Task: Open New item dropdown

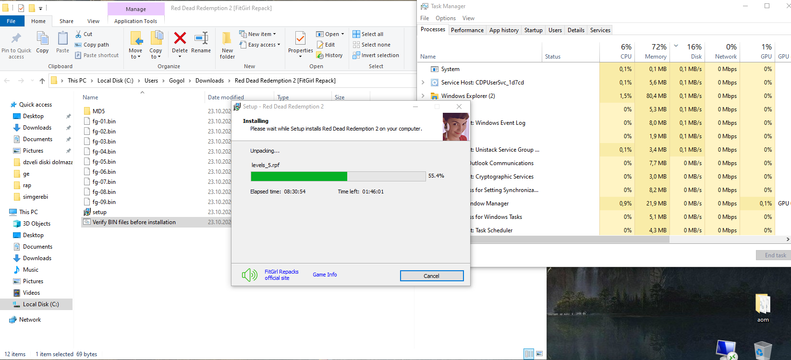Action: point(258,34)
